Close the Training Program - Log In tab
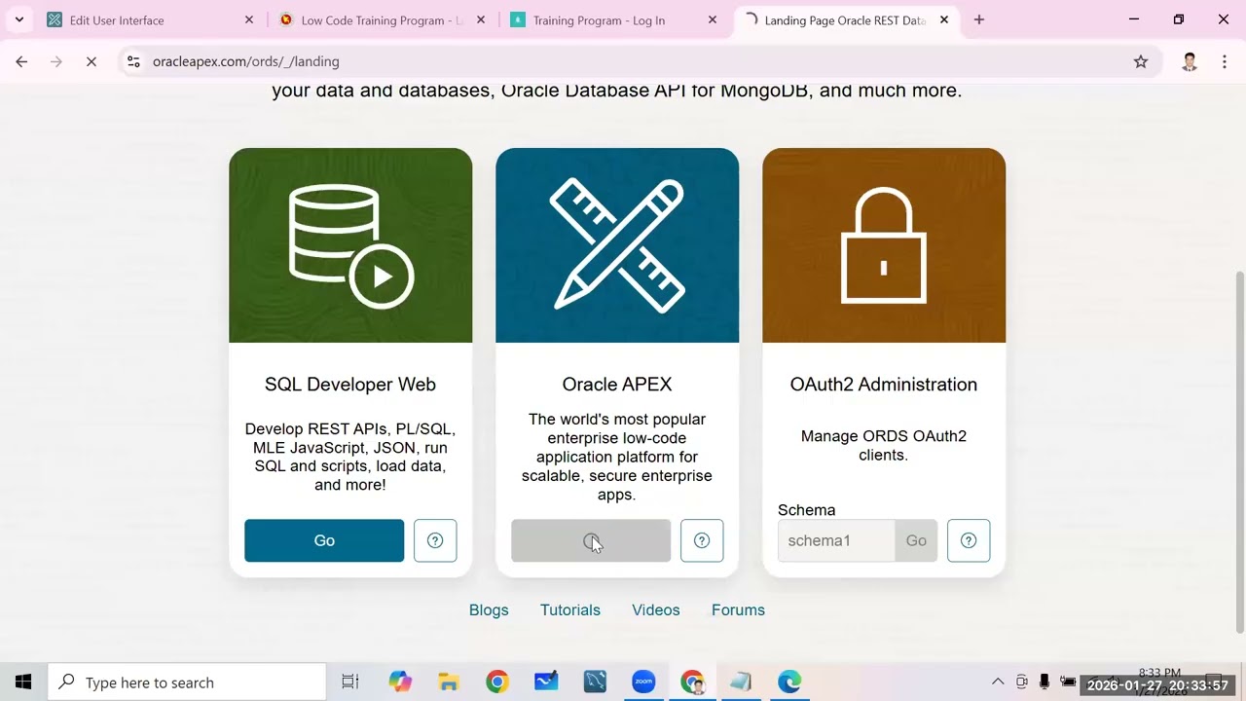This screenshot has height=701, width=1246. (x=713, y=19)
